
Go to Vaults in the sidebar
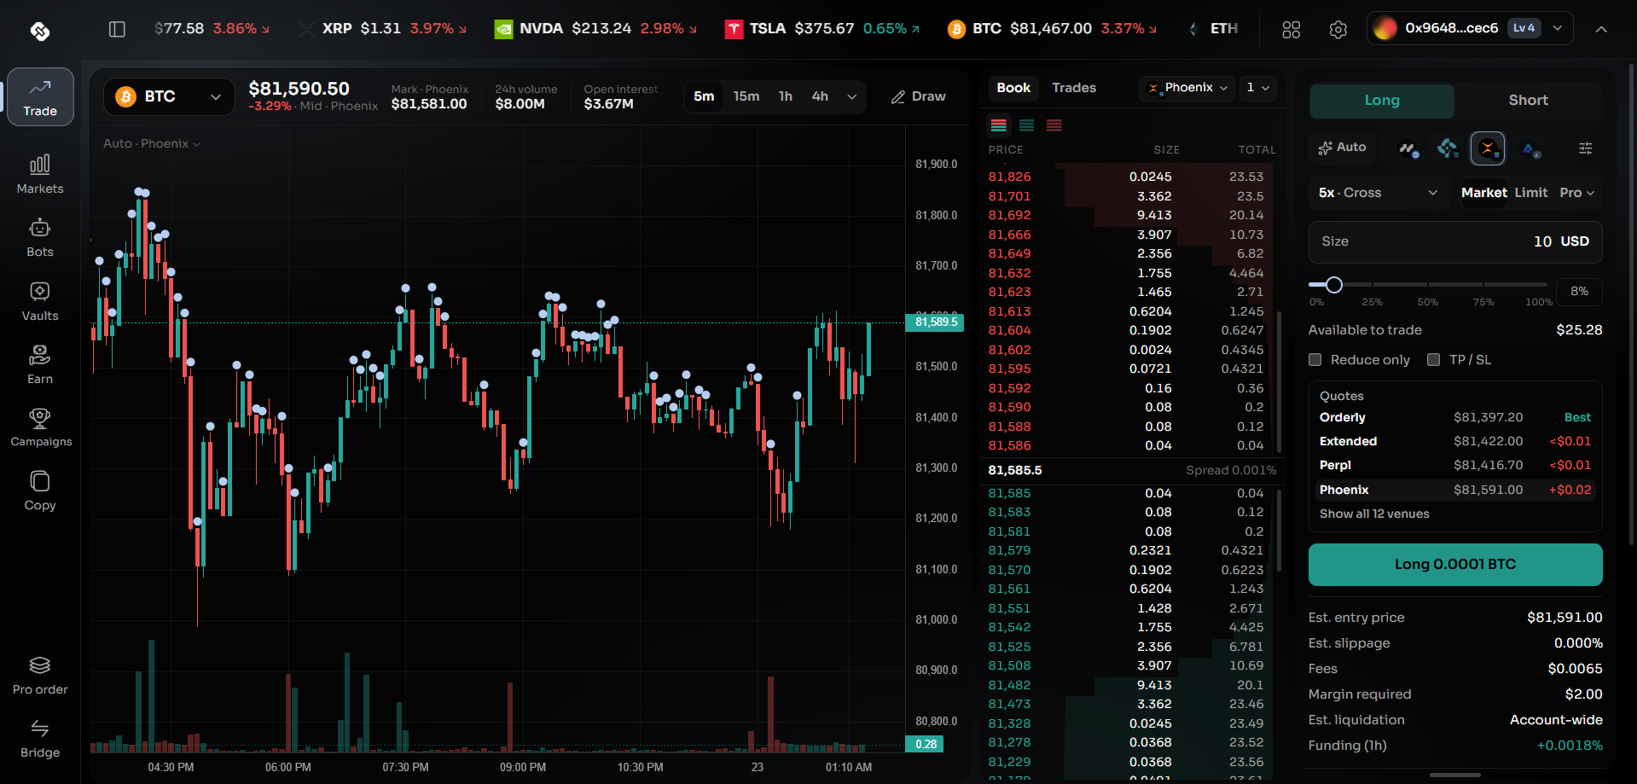[40, 302]
